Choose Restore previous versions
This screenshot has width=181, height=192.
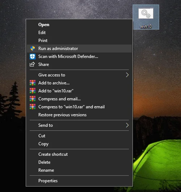[x=79, y=115]
